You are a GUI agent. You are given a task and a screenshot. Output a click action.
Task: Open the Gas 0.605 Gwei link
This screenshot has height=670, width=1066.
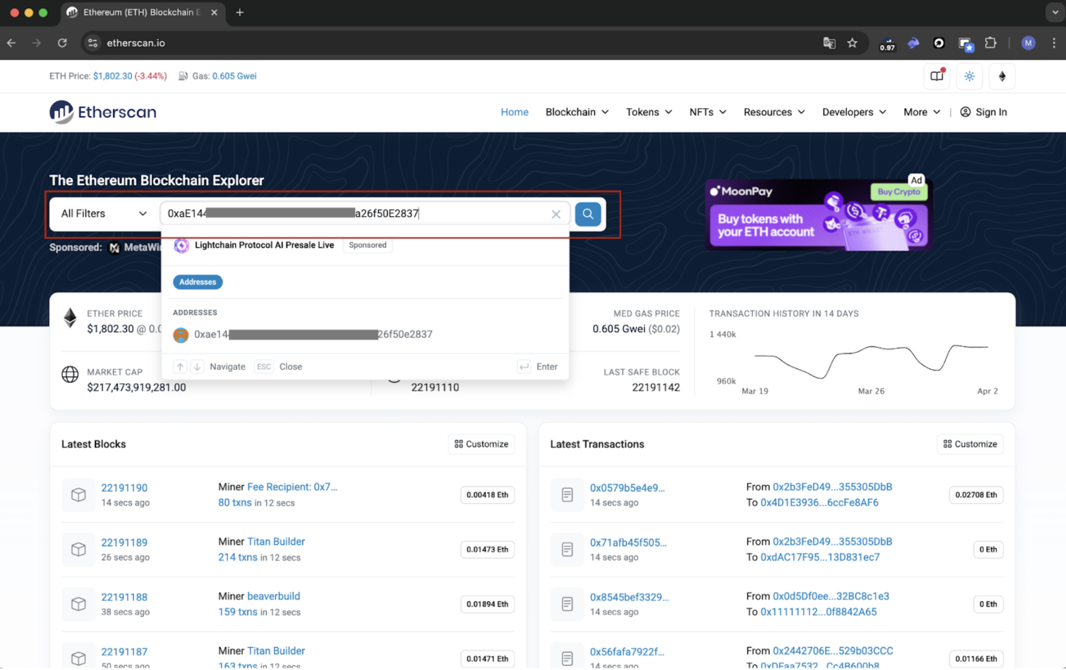coord(234,76)
